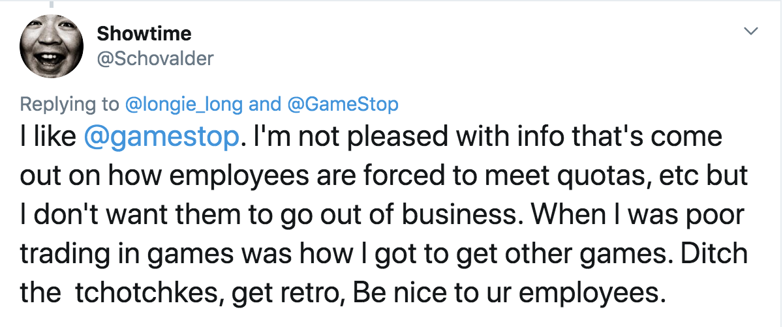Click the Showtime profile avatar
The width and height of the screenshot is (783, 327).
pyautogui.click(x=52, y=46)
